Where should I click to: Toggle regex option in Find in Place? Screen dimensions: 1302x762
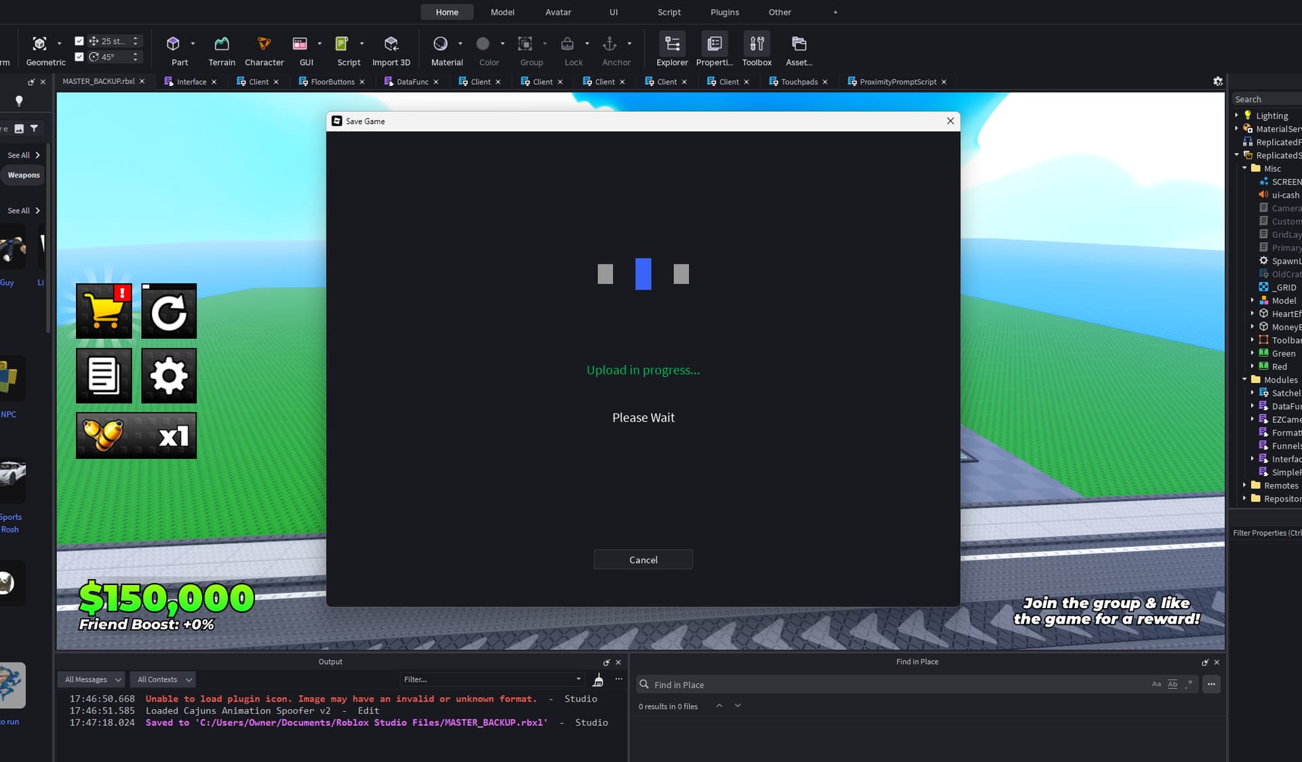pyautogui.click(x=1188, y=684)
